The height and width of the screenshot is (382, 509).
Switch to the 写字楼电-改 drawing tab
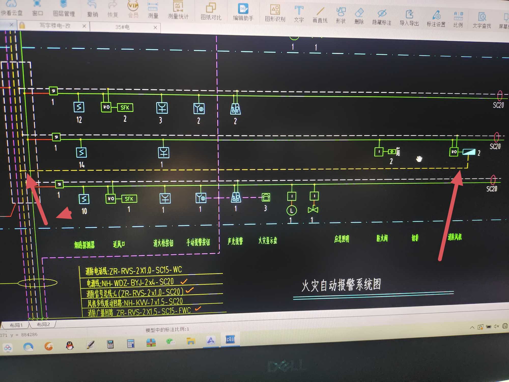55,25
